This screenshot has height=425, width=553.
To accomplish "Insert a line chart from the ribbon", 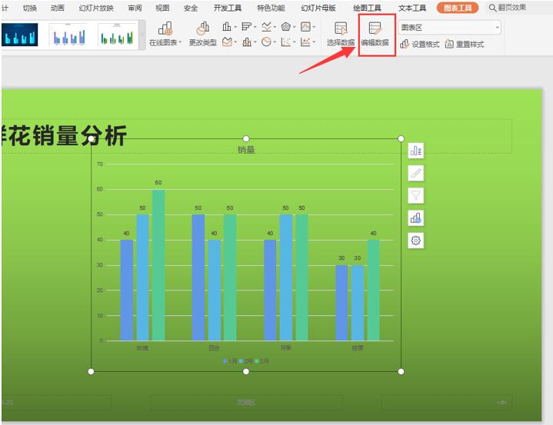I will click(266, 26).
